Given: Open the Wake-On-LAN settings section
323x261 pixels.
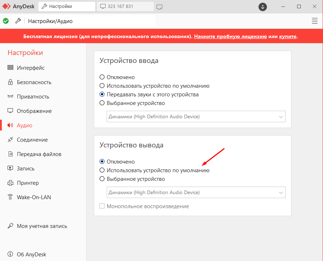Looking at the screenshot, I should (x=34, y=197).
